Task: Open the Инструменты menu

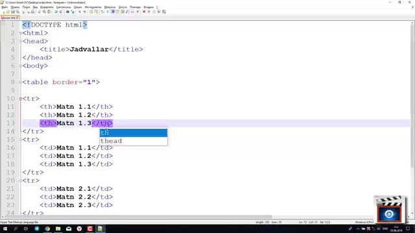Action: [93, 7]
